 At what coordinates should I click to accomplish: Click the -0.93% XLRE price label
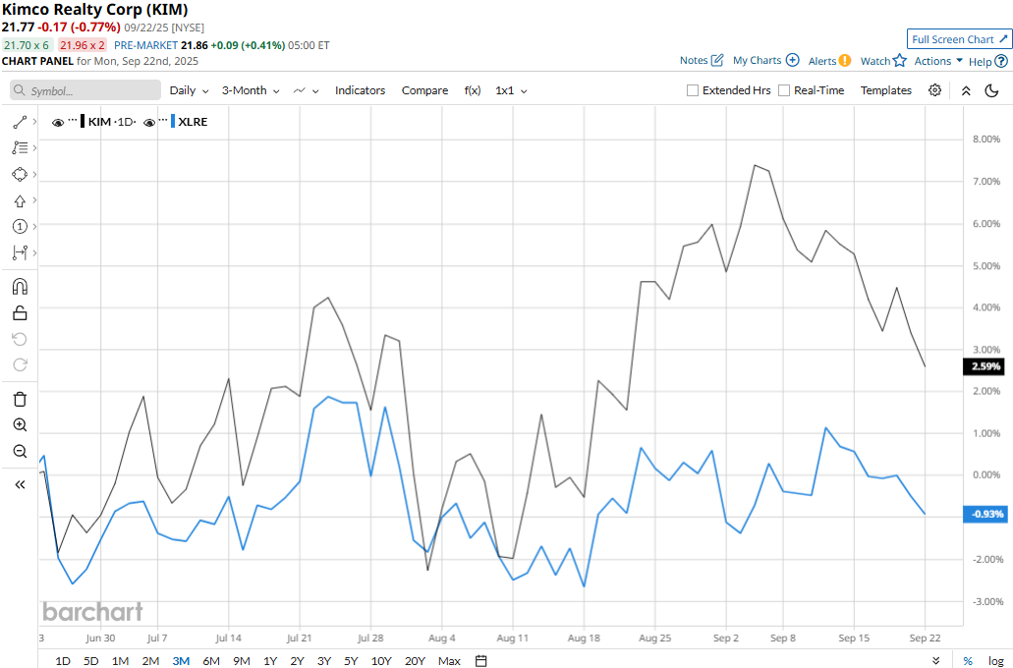point(985,514)
